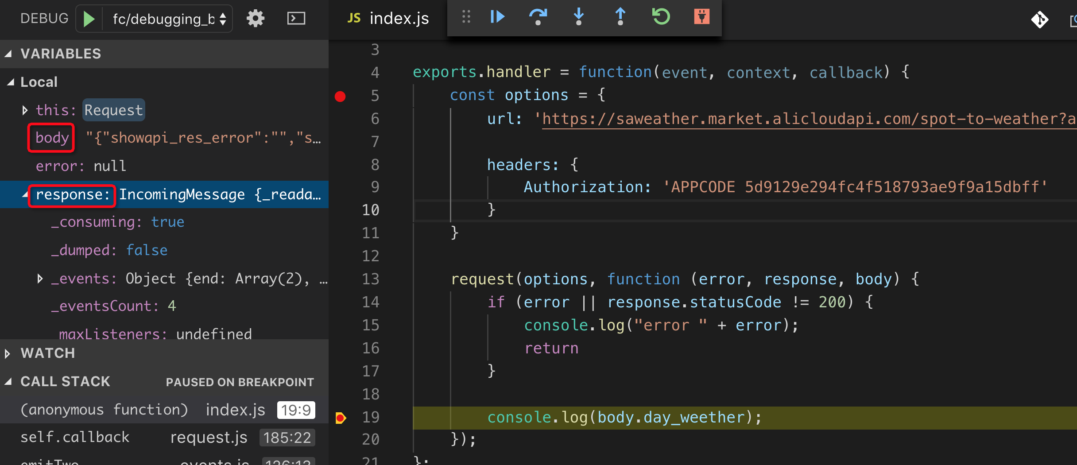Screen dimensions: 1077x465
Task: Start debugging with the green play button
Action: 89,19
